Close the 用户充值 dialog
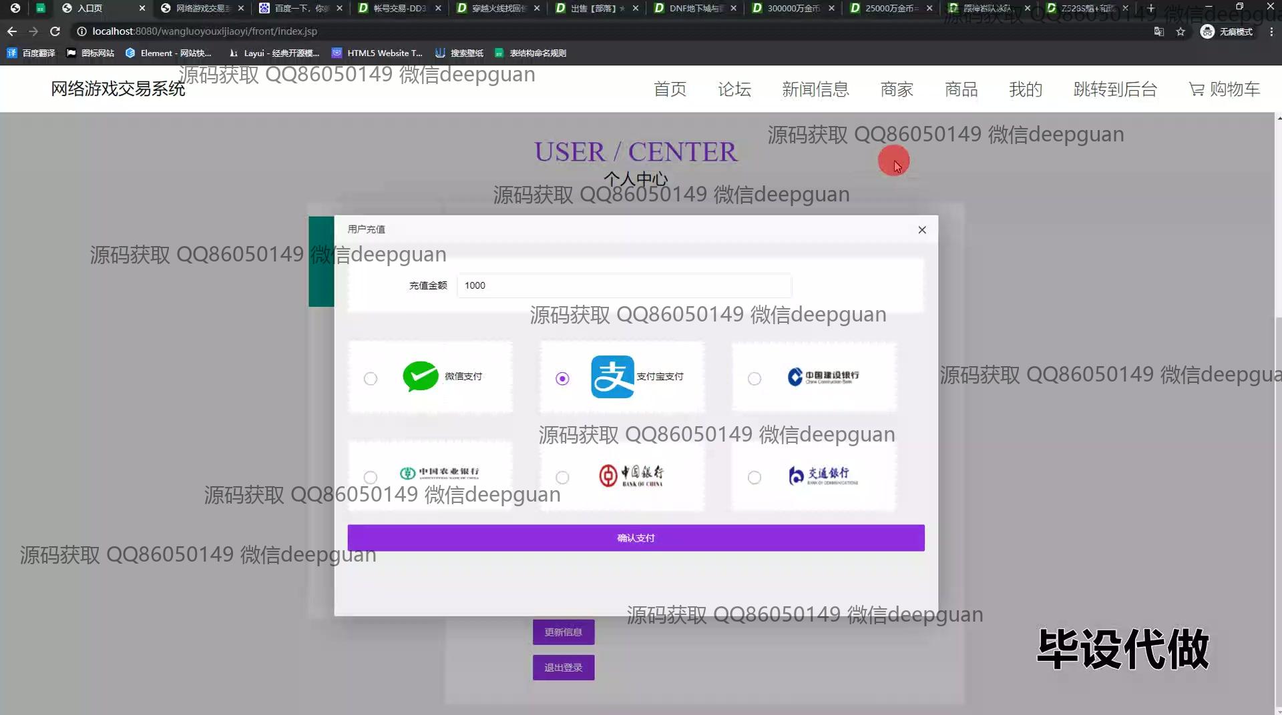 pos(922,230)
